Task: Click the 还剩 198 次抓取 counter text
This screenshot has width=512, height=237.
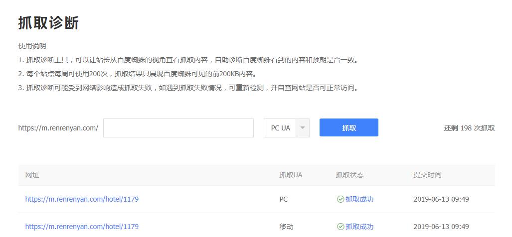Action: pos(469,128)
